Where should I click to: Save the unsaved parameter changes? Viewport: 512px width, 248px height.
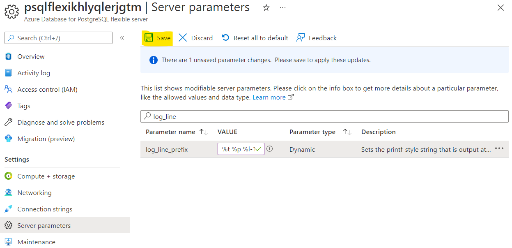(x=157, y=37)
